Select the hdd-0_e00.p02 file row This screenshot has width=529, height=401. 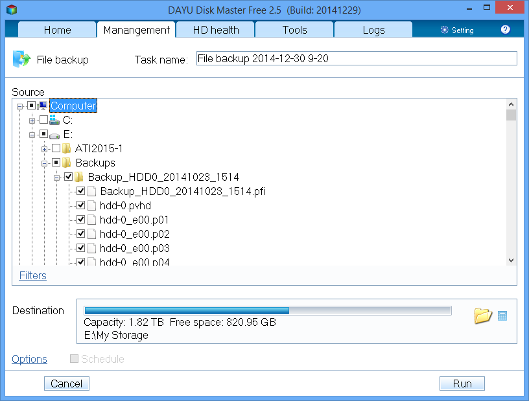135,234
